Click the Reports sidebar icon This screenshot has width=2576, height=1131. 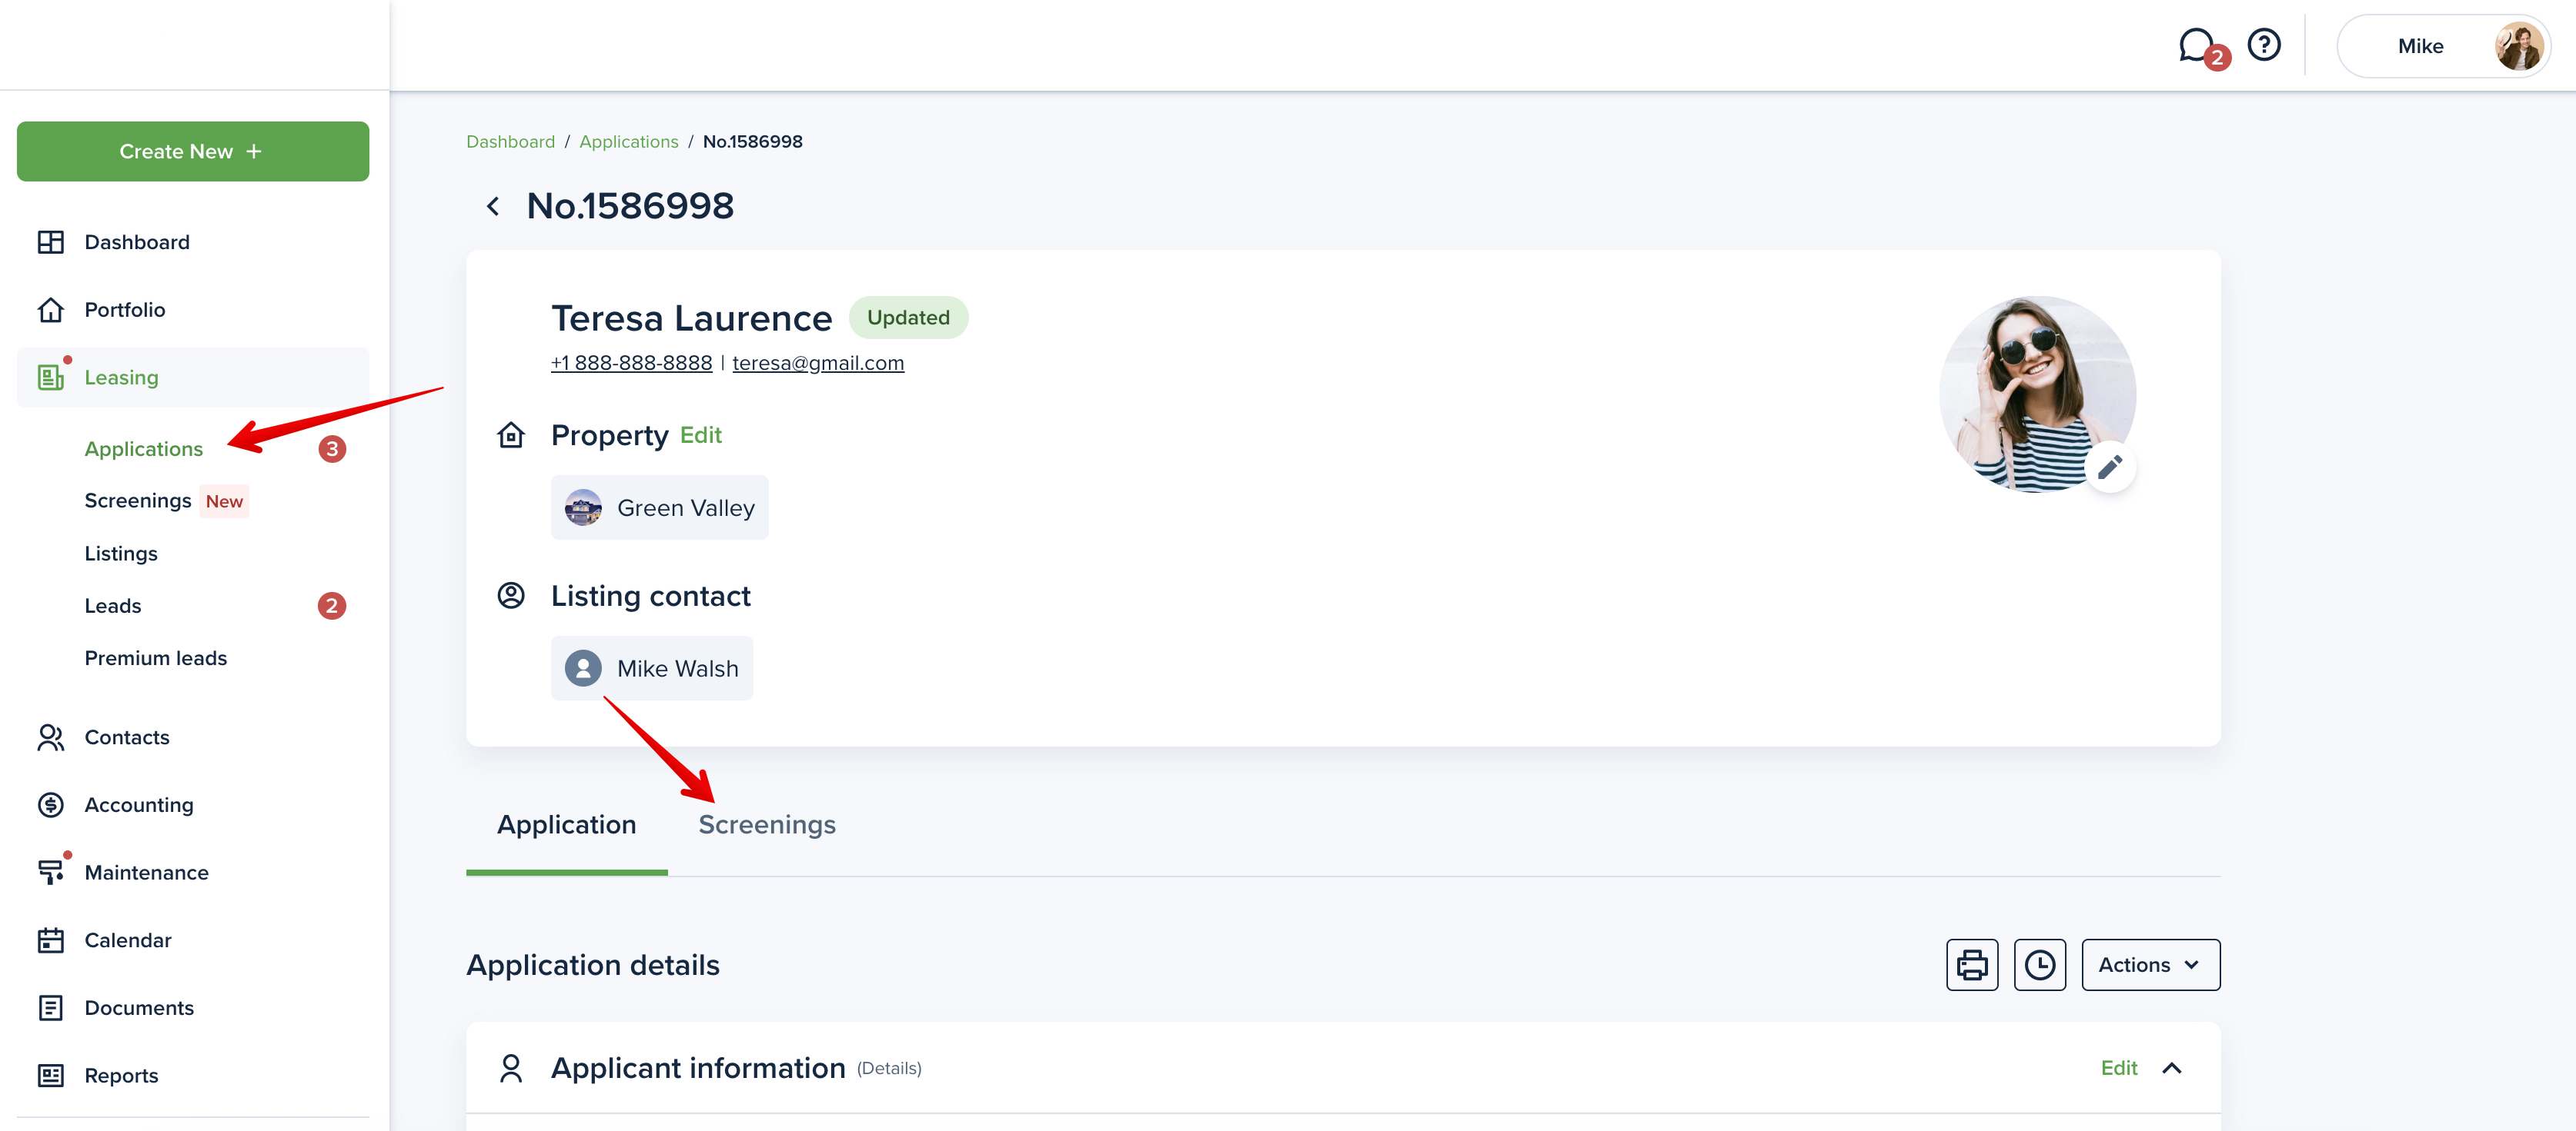(x=50, y=1075)
